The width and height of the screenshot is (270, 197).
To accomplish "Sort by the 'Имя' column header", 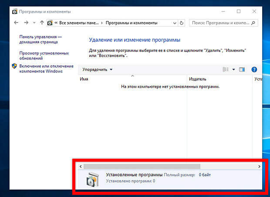I will [x=132, y=79].
